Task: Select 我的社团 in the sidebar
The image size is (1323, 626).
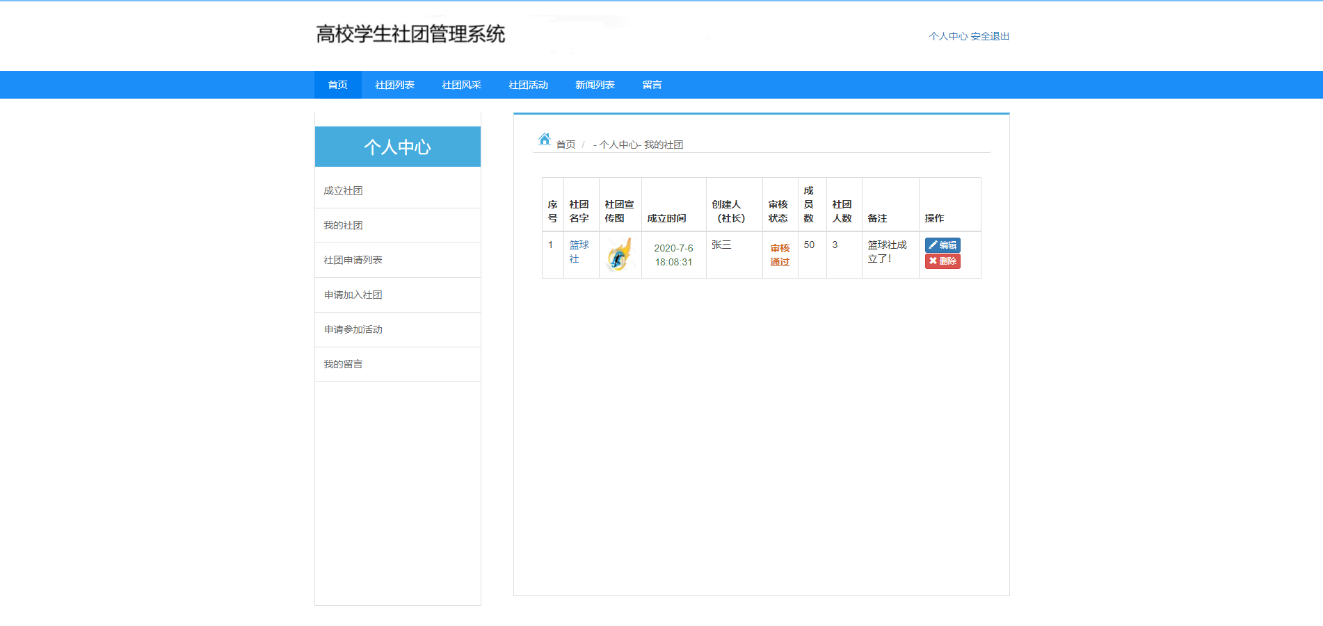Action: (x=398, y=225)
